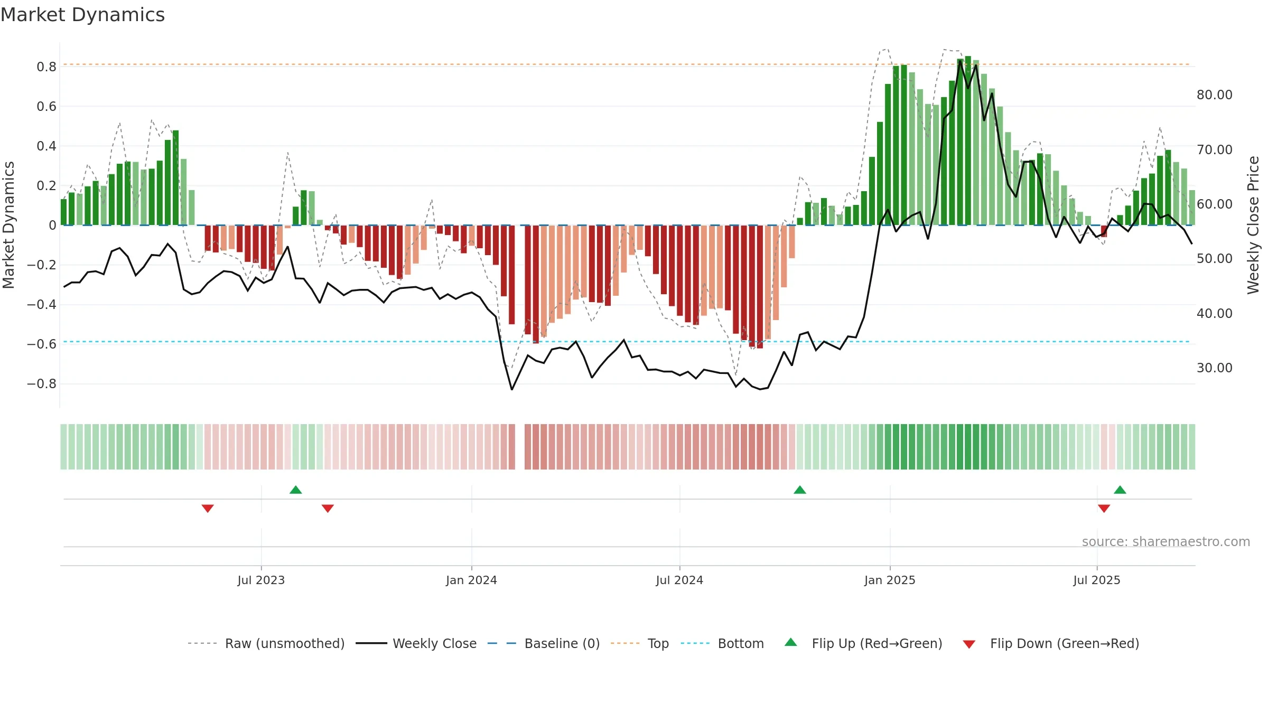Click the Jul 2024 axis label

679,580
